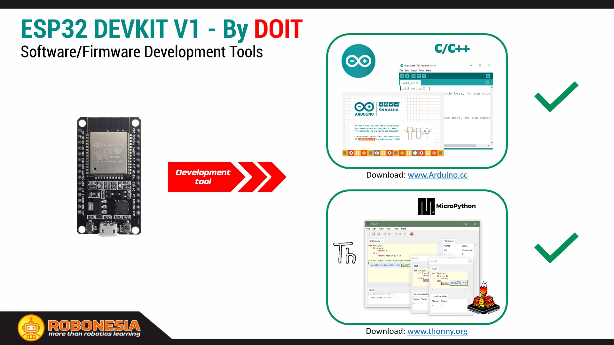Click the Thonny Step over icon

(x=396, y=234)
